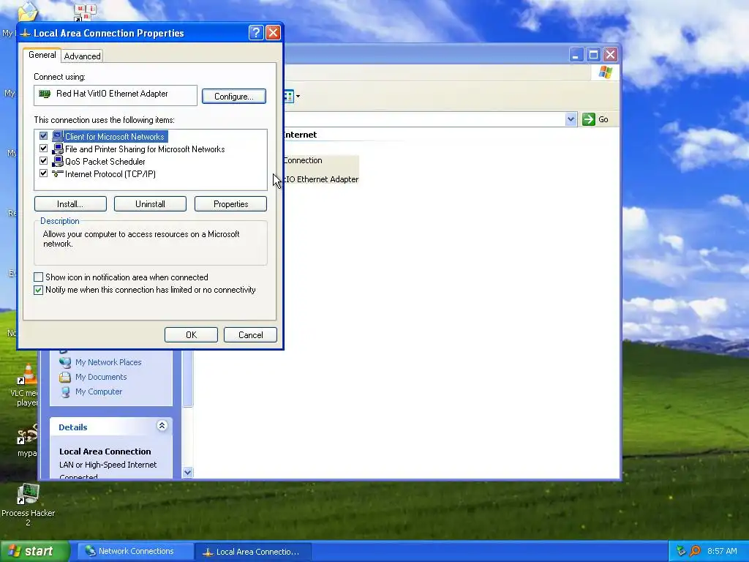Screen dimensions: 749x562
Task: Click the My Computer icon in sidebar
Action: 65,391
